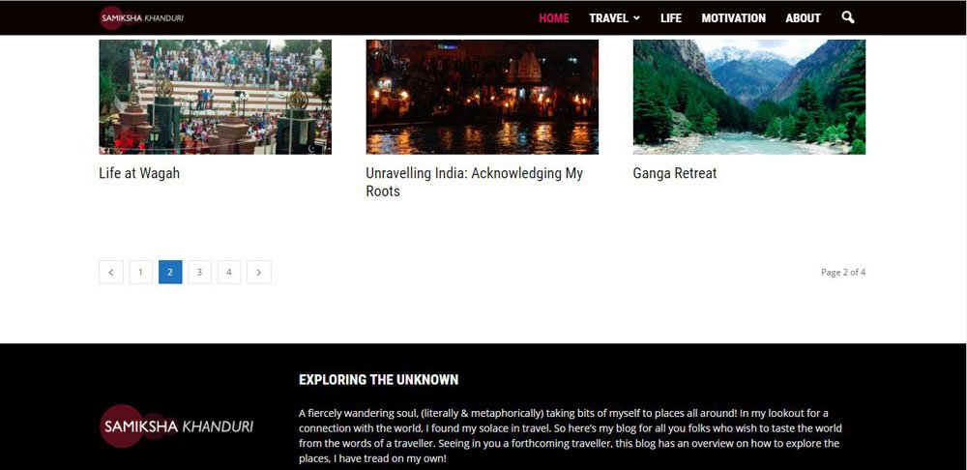This screenshot has width=967, height=470.
Task: Open the About menu item
Action: [803, 18]
